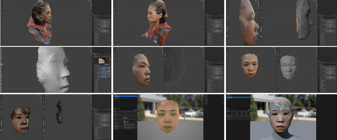Select highlighted outliner row in patchy-textured MetaHuman window
Screen dimensions: 337x140
tap(238, 97)
